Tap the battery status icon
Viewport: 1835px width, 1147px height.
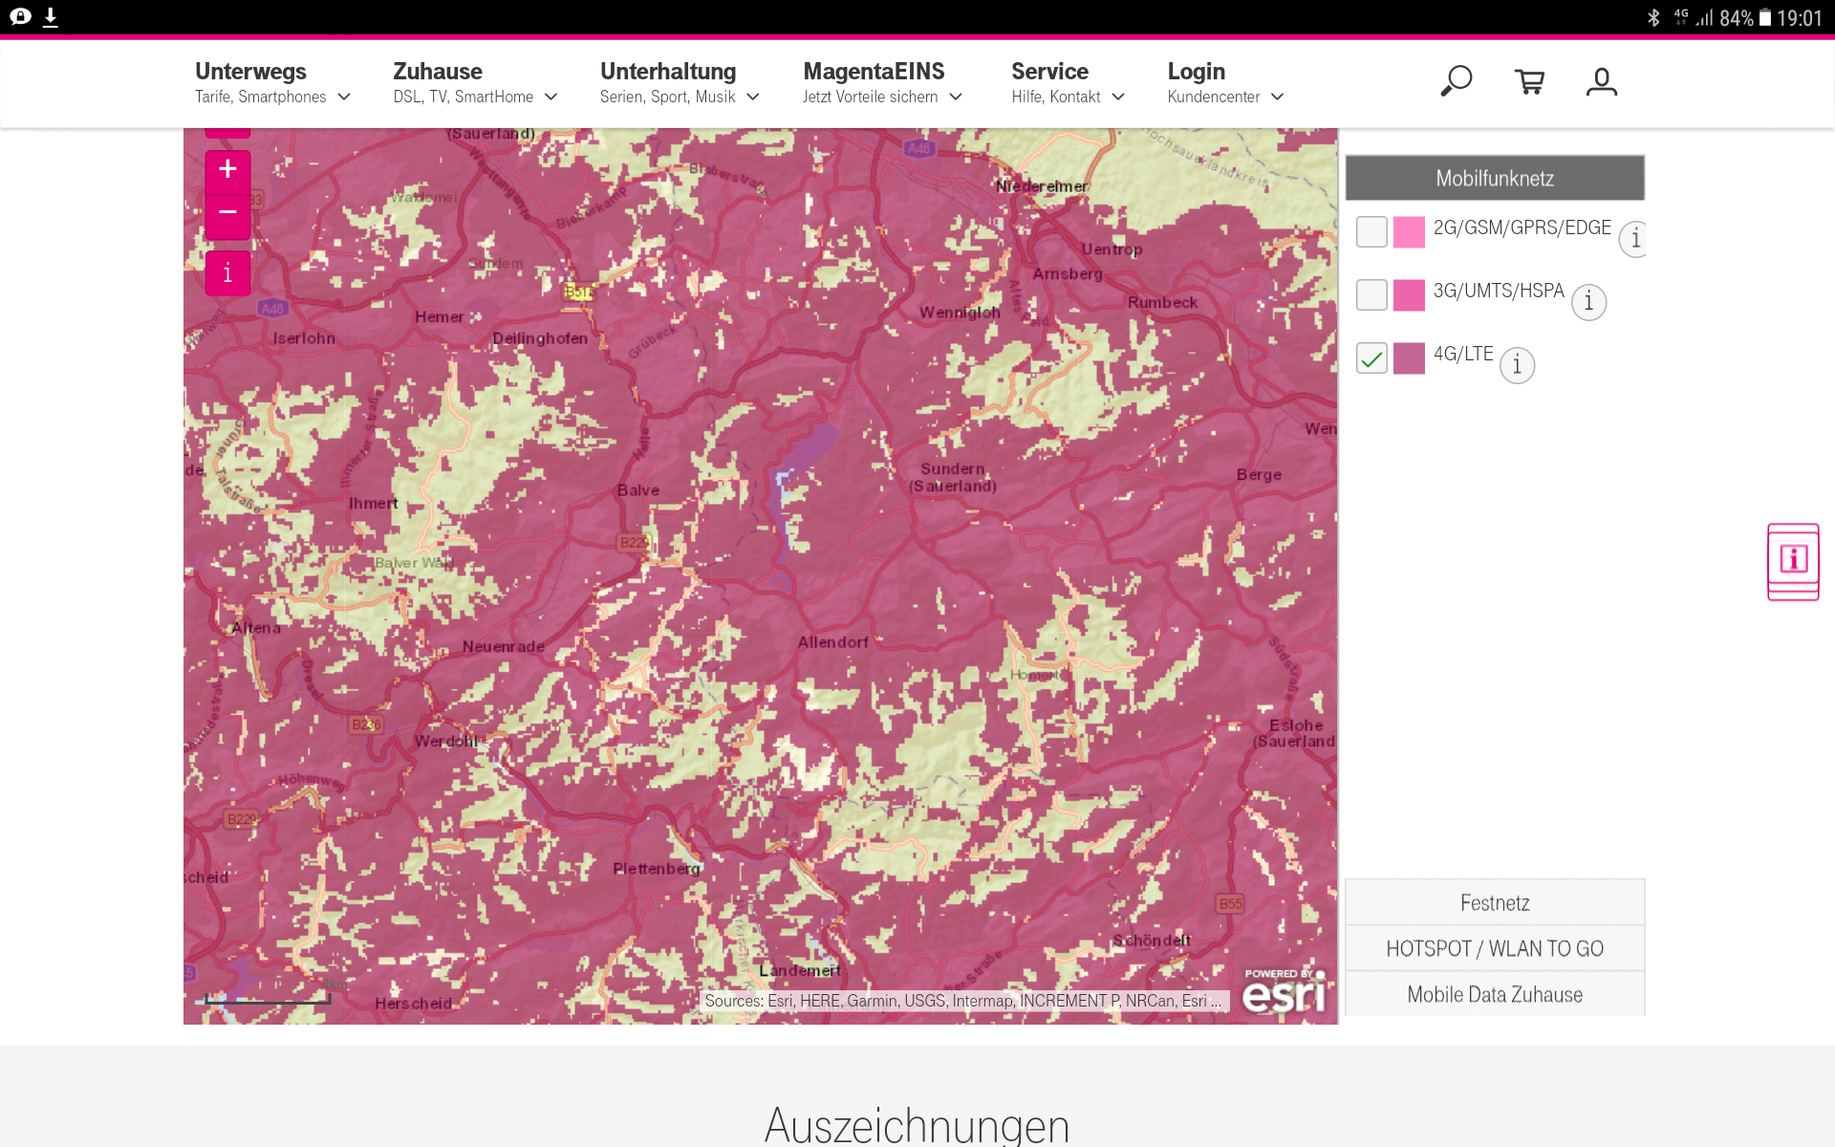click(1765, 17)
